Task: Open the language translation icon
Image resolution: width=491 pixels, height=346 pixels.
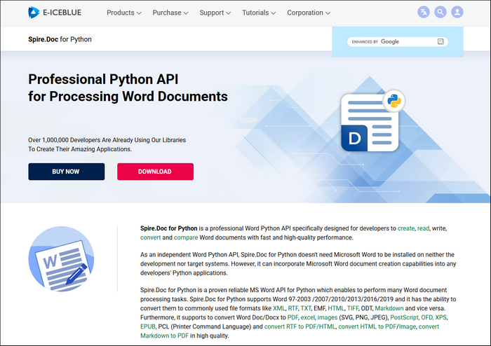Action: point(423,13)
